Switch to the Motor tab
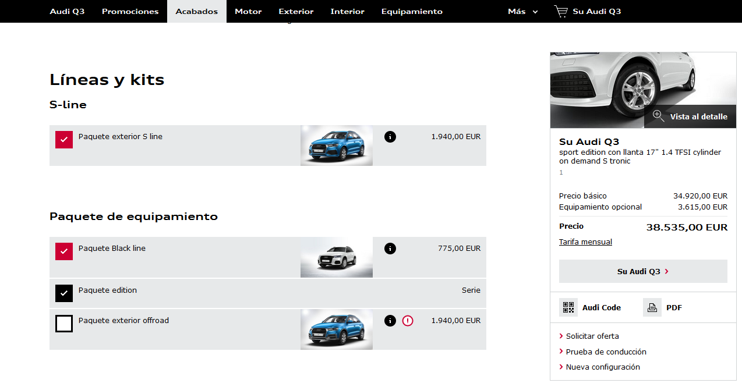Image resolution: width=742 pixels, height=383 pixels. [248, 11]
